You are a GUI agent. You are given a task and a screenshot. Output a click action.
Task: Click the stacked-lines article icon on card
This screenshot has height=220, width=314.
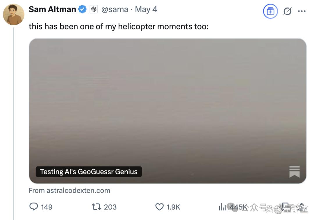pyautogui.click(x=294, y=171)
